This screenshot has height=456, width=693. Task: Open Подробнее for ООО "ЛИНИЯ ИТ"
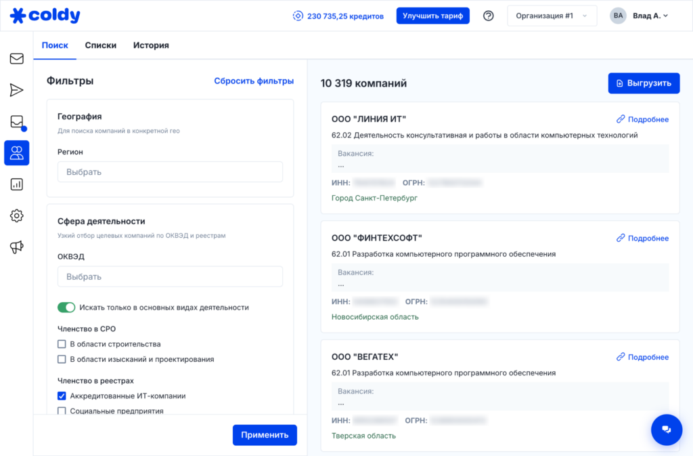(648, 119)
